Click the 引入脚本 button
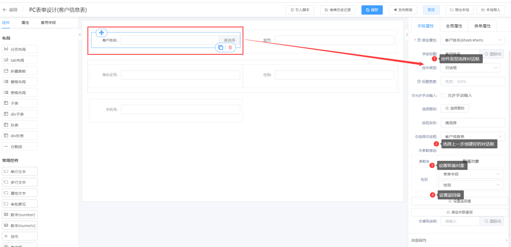Image resolution: width=511 pixels, height=247 pixels. click(300, 10)
